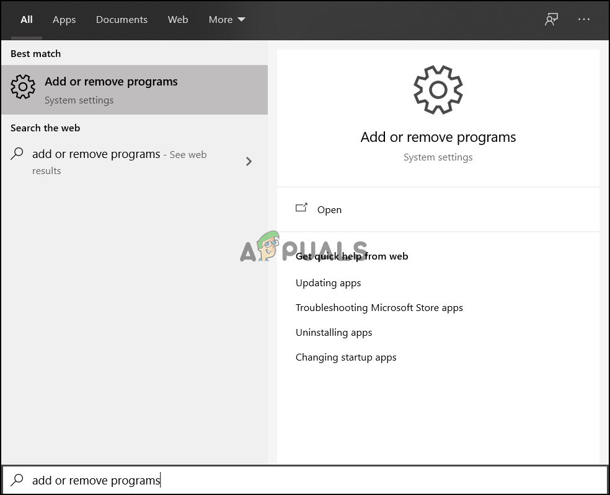
Task: Open the Changing startup apps link
Action: pyautogui.click(x=346, y=357)
